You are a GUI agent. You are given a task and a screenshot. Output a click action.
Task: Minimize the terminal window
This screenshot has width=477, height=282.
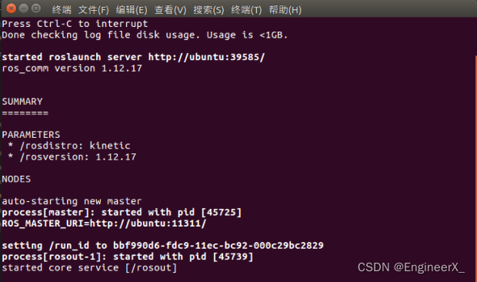coord(23,8)
